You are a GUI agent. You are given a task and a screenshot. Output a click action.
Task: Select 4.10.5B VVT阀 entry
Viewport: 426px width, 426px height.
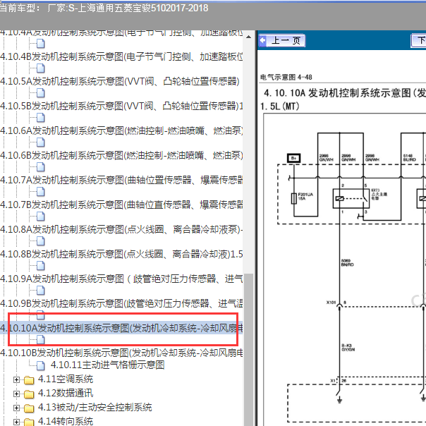click(121, 107)
